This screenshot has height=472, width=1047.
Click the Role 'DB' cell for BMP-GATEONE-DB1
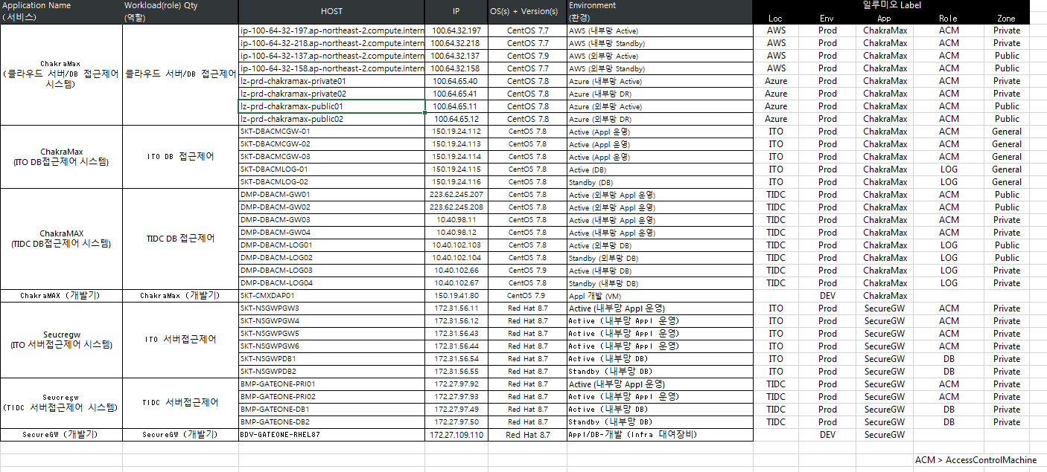948,410
